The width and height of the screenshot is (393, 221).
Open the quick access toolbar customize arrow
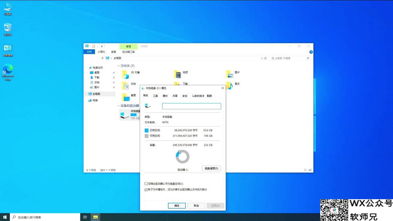[102, 46]
